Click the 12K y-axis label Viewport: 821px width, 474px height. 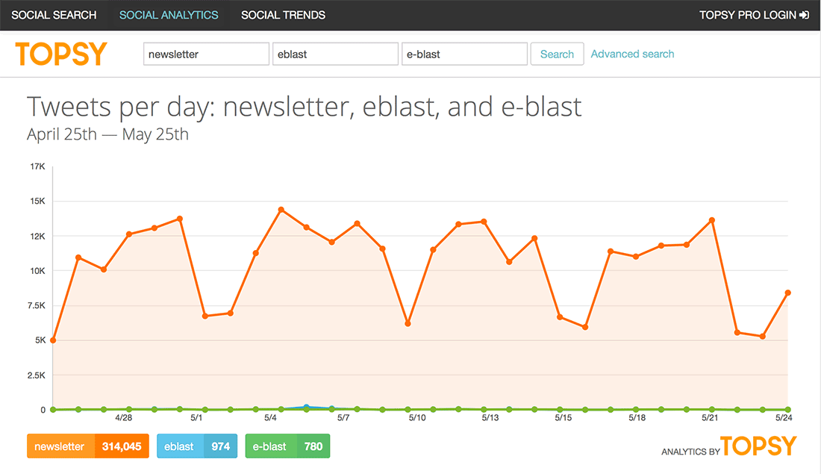pos(38,236)
